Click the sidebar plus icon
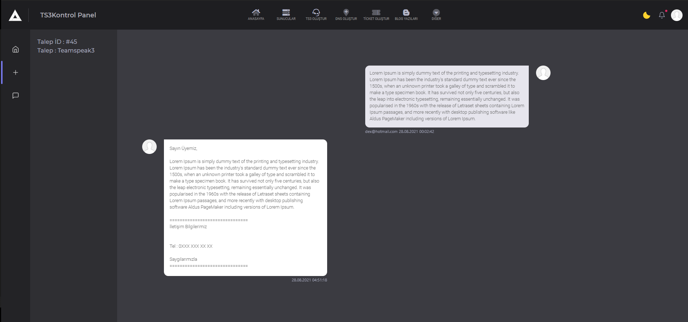This screenshot has width=688, height=322. click(16, 72)
